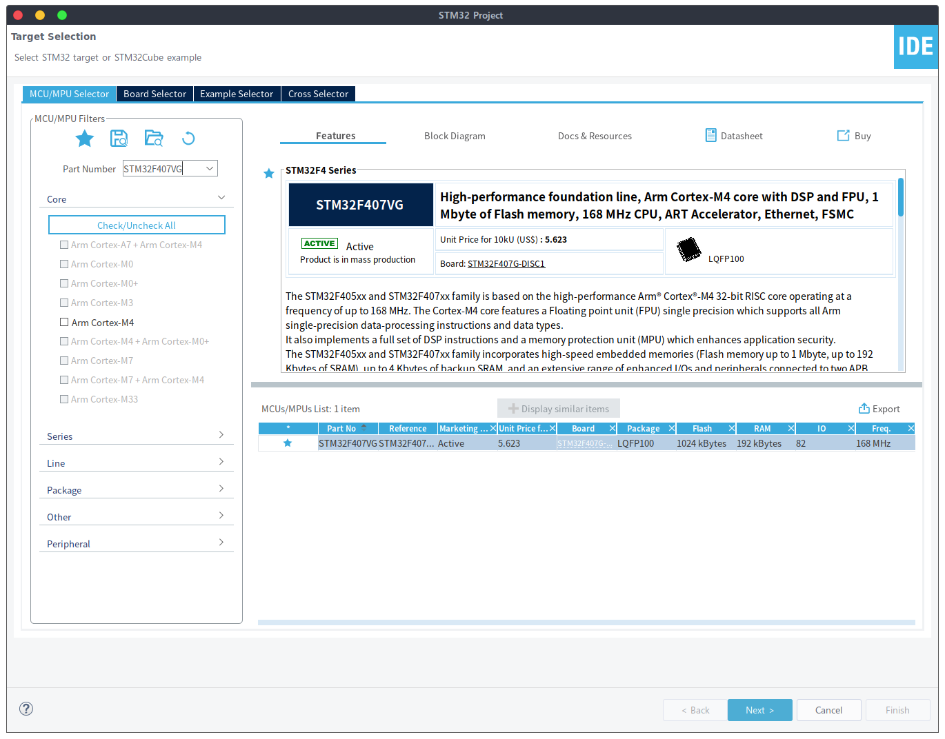Image resolution: width=945 pixels, height=739 pixels.
Task: Toggle Arm Cortex-M4 + Arm Cortex-M0+ checkbox
Action: [64, 341]
